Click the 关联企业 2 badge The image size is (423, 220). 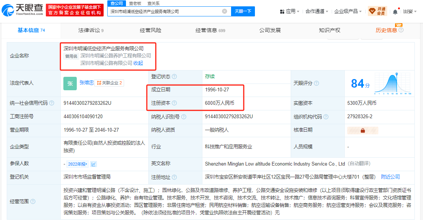click(110, 83)
